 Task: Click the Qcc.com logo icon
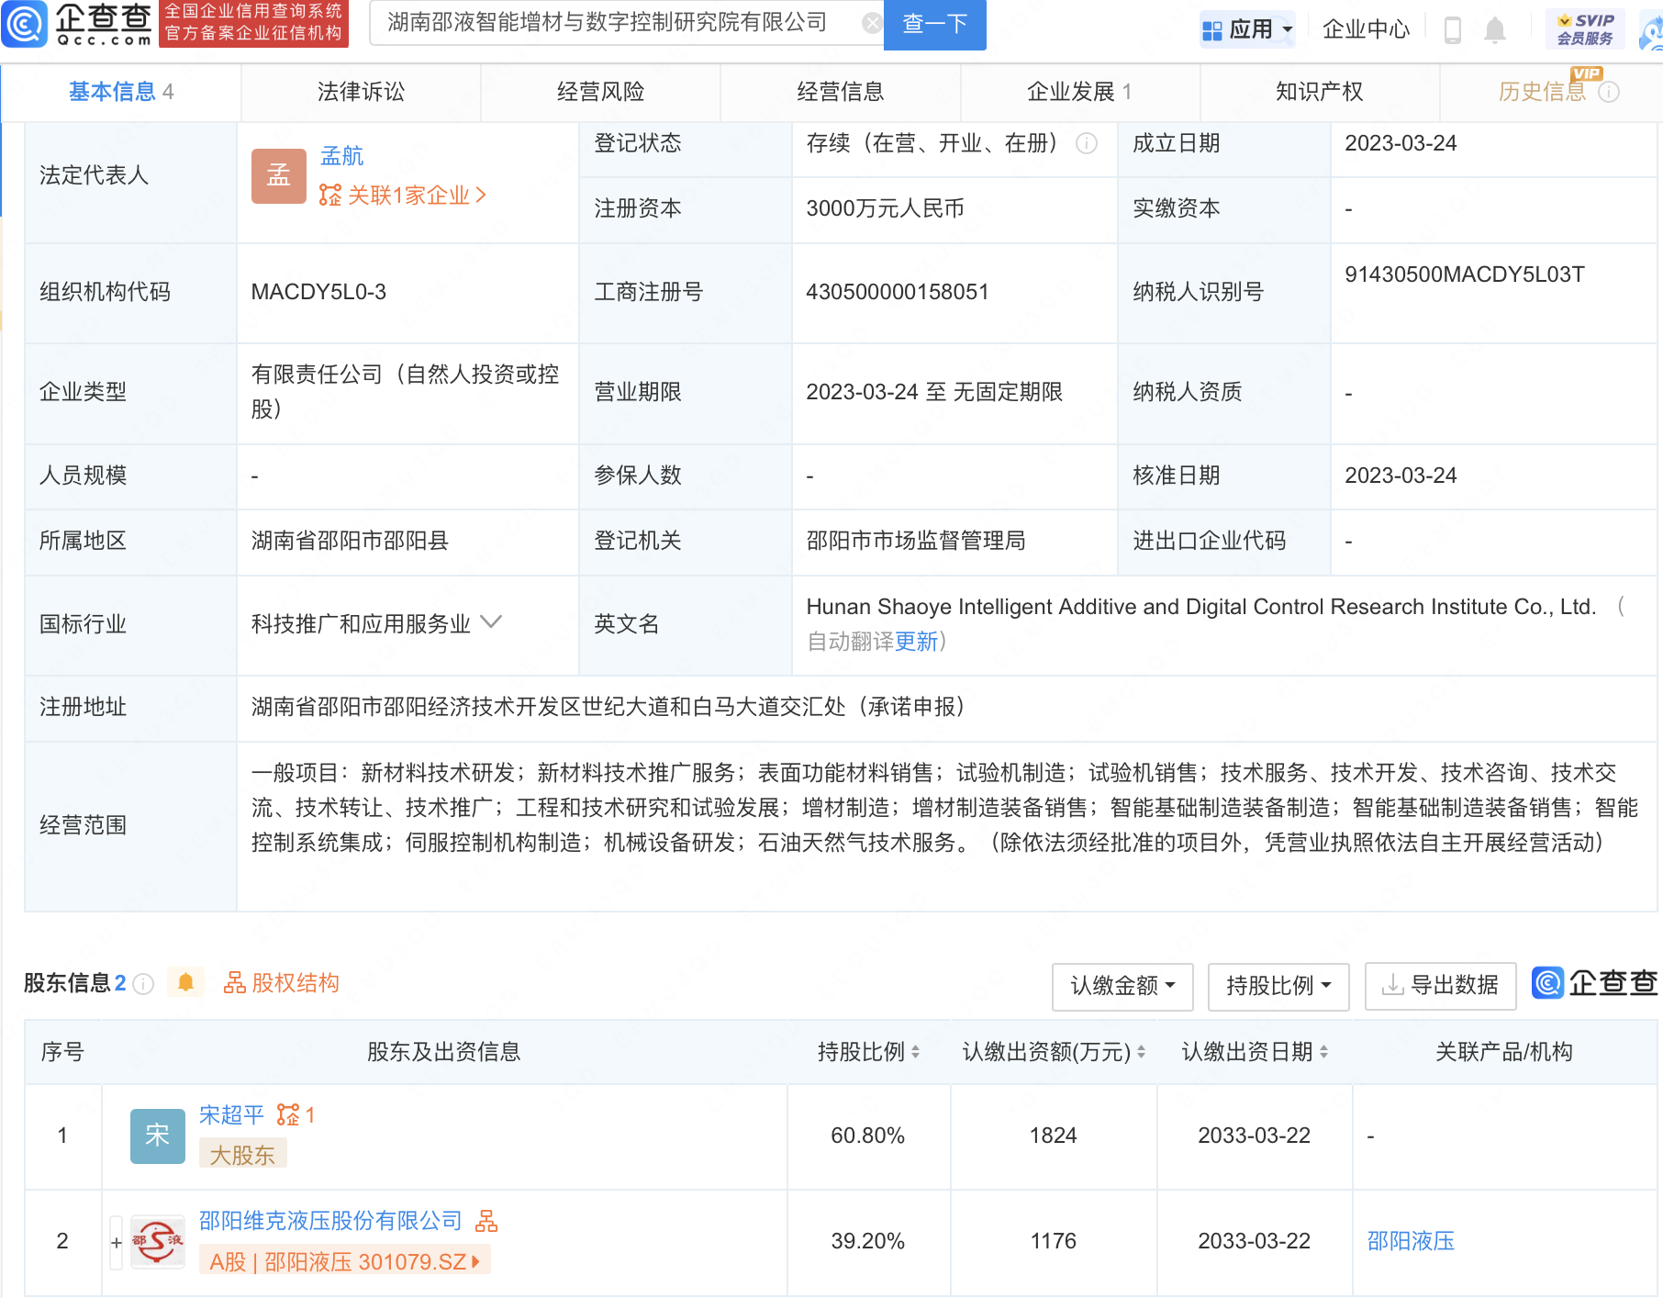25,24
